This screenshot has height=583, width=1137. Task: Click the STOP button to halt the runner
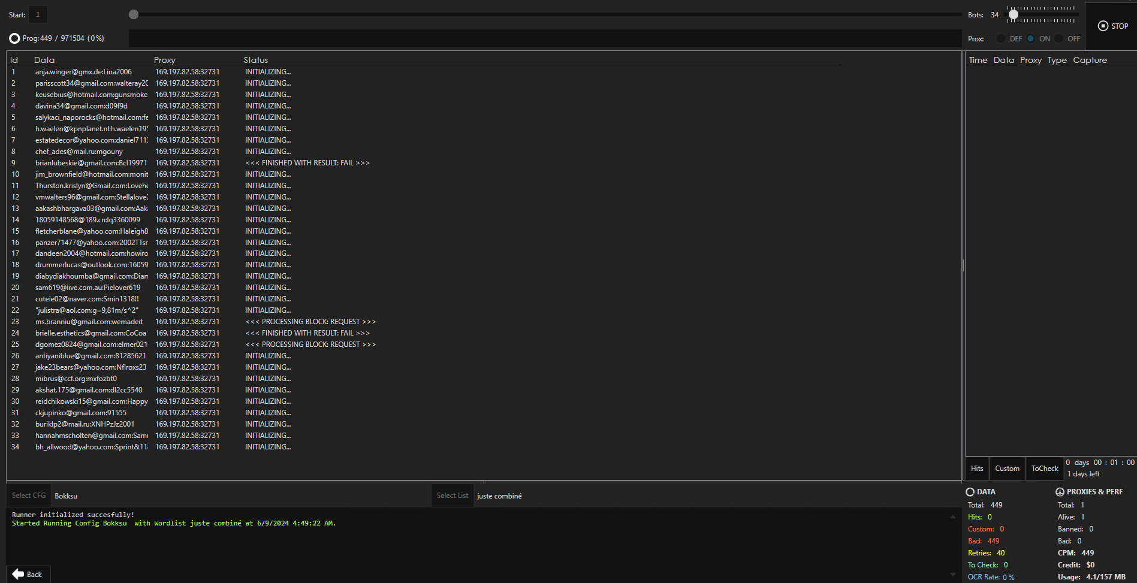click(1112, 26)
